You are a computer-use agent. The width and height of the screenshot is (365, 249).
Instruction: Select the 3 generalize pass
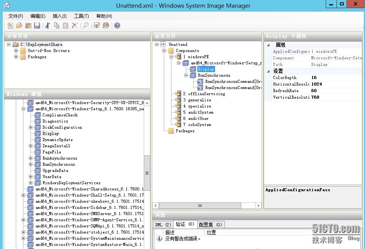(x=197, y=100)
